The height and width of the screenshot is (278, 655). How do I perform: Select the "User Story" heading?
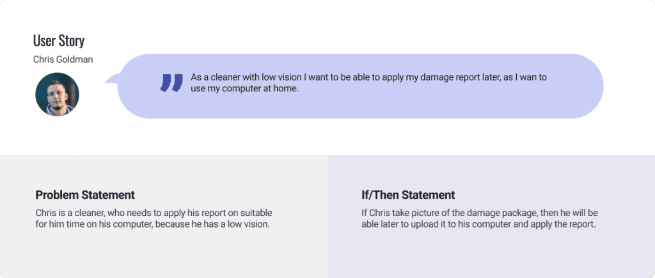point(59,41)
